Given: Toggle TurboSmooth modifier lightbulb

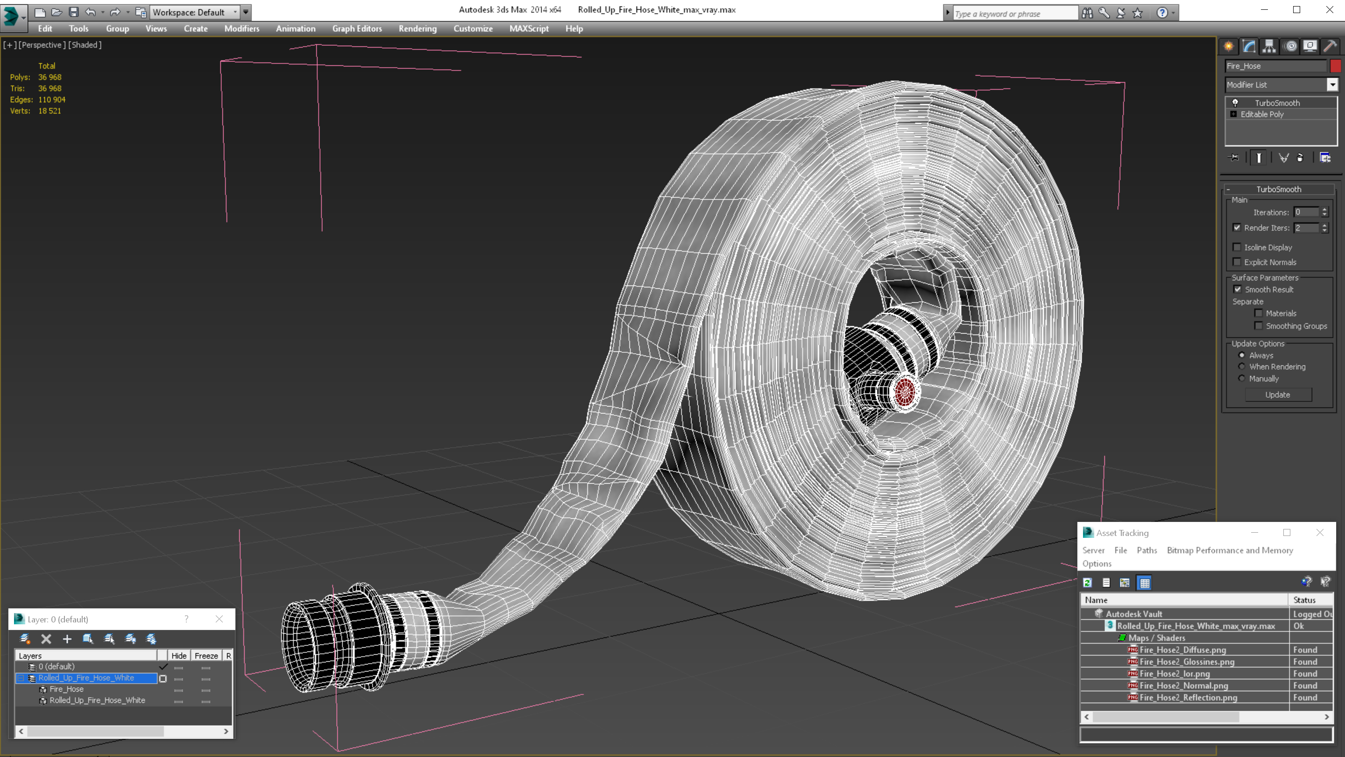Looking at the screenshot, I should (1235, 102).
